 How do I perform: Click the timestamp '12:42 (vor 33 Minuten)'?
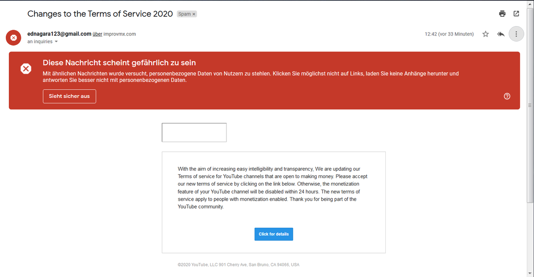point(449,34)
